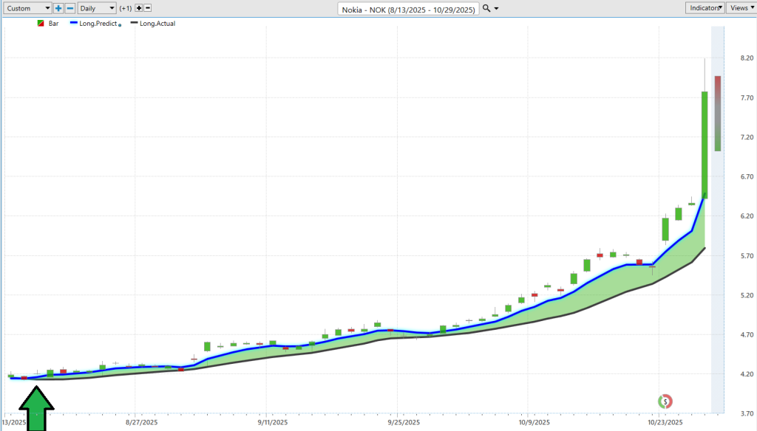757x431 pixels.
Task: Expand the arrow next to search icon
Action: pyautogui.click(x=496, y=8)
